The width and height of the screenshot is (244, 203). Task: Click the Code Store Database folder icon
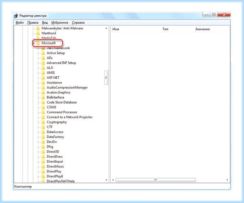coord(43,102)
